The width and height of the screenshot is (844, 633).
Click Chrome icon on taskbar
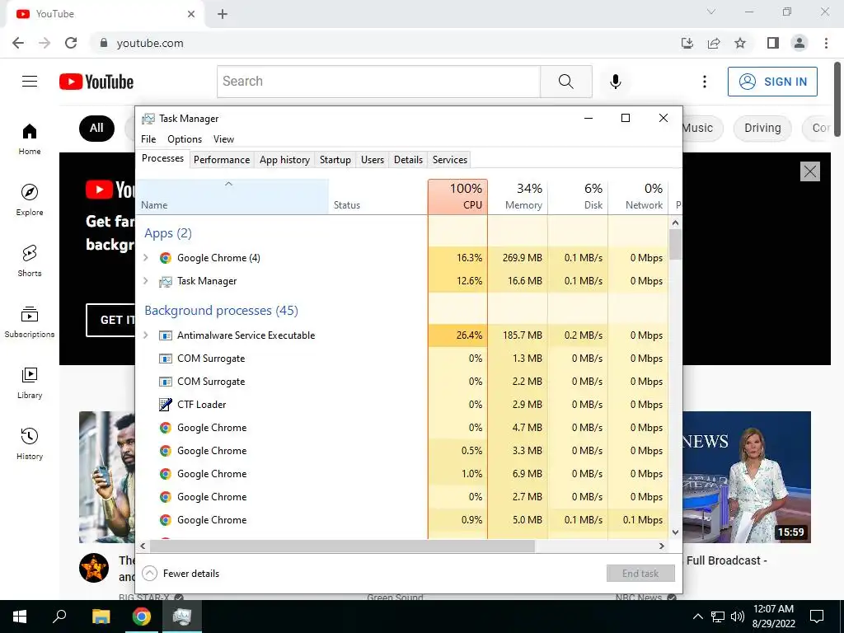point(142,617)
